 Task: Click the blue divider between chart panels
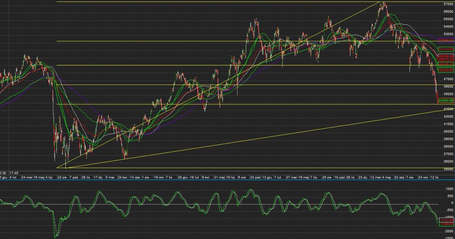coord(227,180)
